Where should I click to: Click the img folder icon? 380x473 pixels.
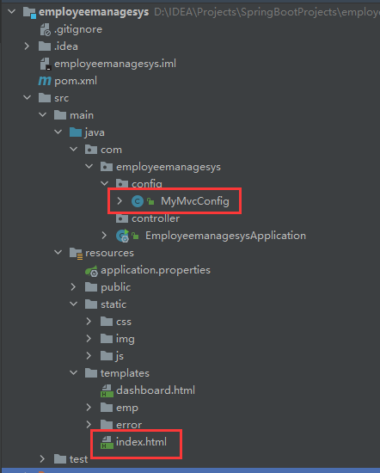point(106,339)
